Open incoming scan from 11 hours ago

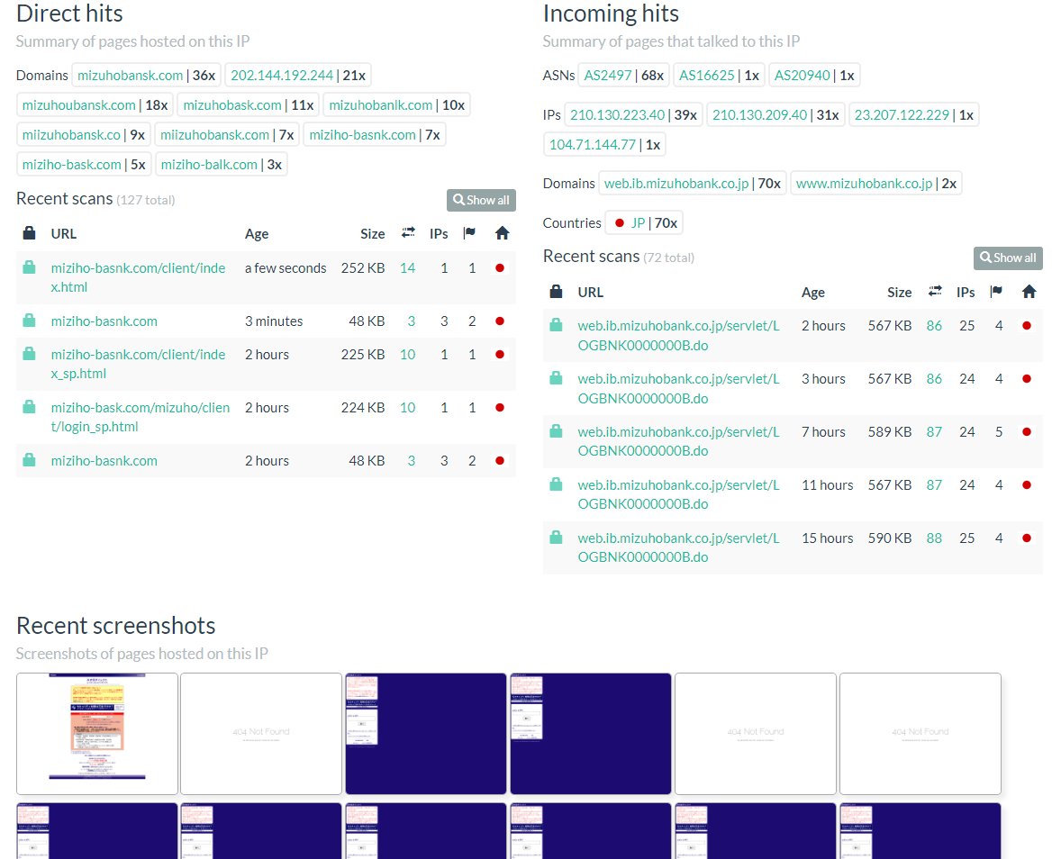pyautogui.click(x=679, y=494)
